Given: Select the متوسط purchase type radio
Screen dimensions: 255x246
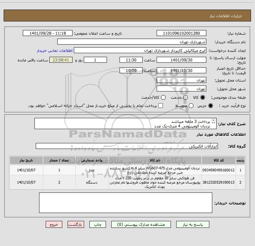Looking at the screenshot, I should [x=191, y=106].
